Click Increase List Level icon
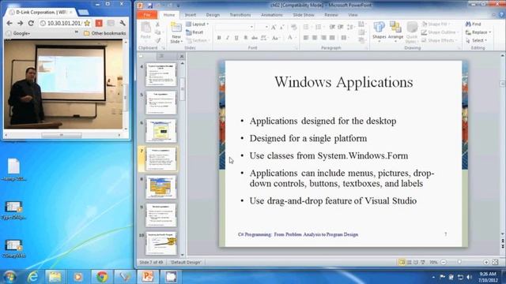The width and height of the screenshot is (506, 284). point(341,28)
